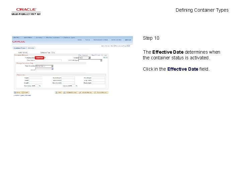This screenshot has width=241, height=180.
Task: Click in the Stack Length field
Action: [x=68, y=83]
